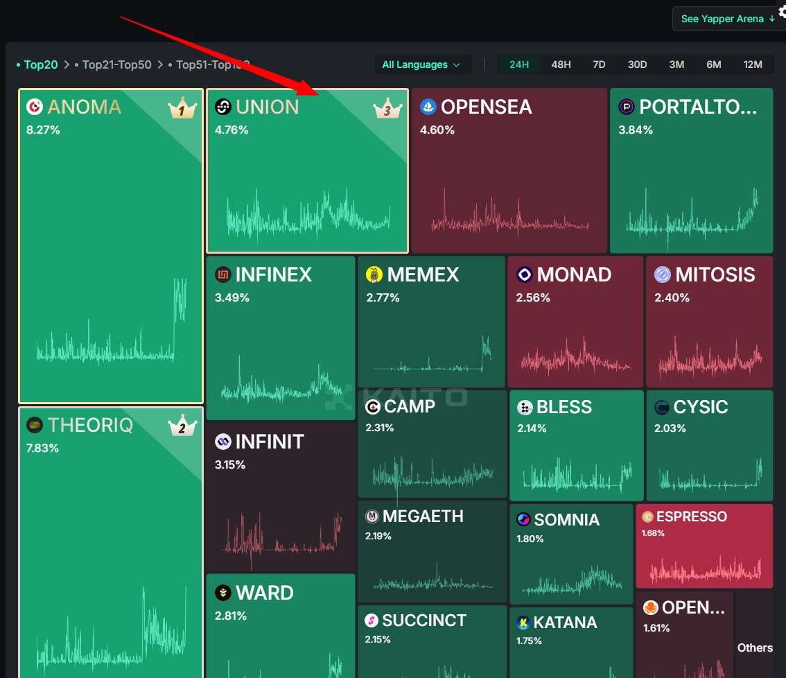Go to the Top21-Top50 ranking group
The width and height of the screenshot is (786, 678).
coord(117,64)
